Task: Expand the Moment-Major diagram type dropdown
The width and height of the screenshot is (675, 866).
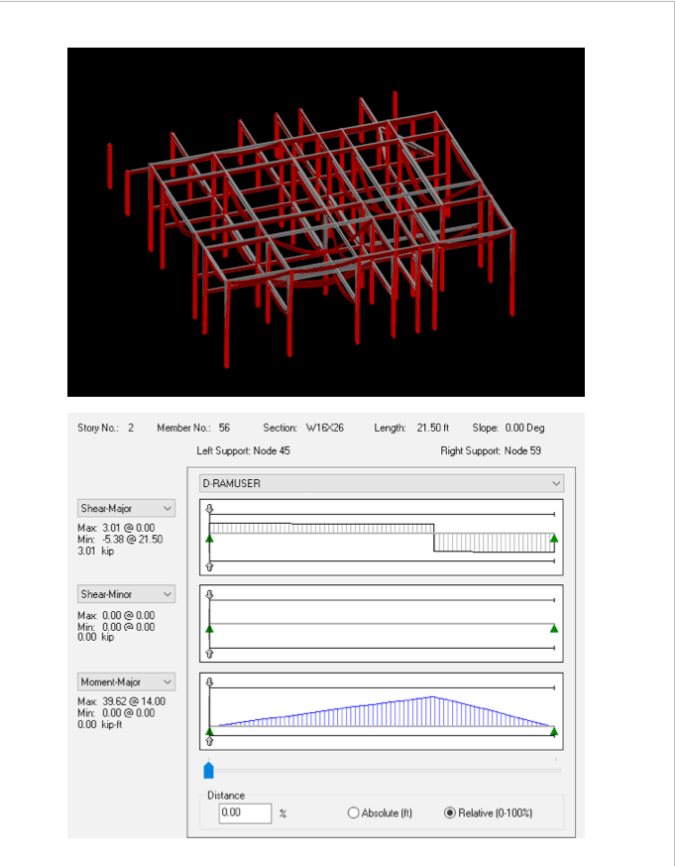Action: 126,681
